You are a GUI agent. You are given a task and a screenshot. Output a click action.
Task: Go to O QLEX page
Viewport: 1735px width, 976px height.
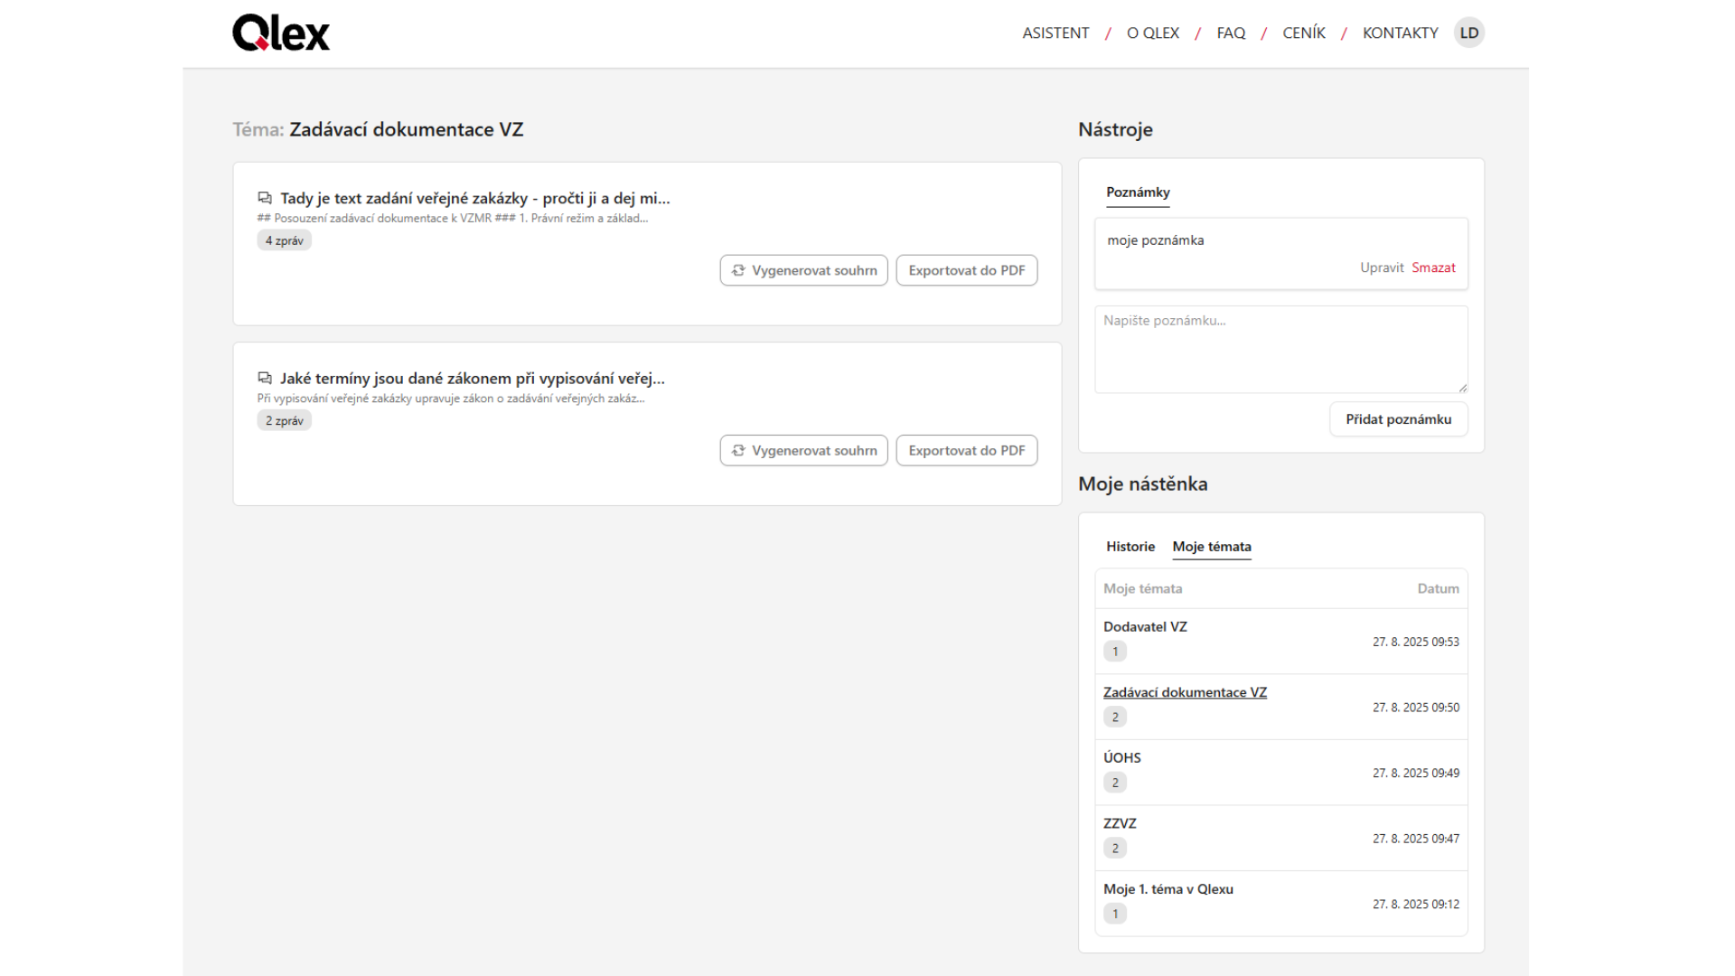coord(1153,33)
